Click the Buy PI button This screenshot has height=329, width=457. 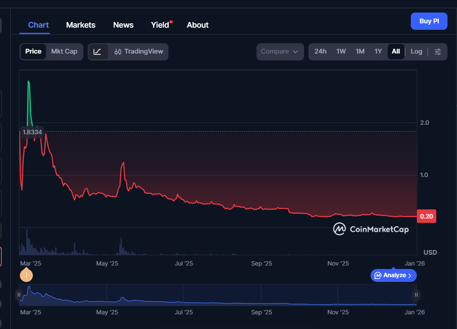pyautogui.click(x=429, y=21)
